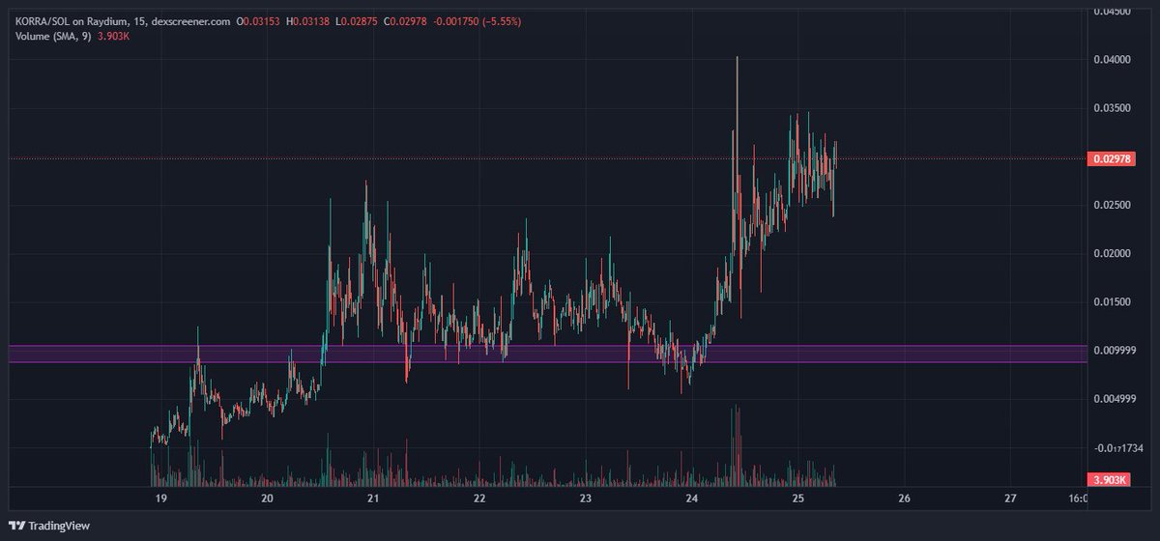Click date label 19 on time axis
Screen dimensions: 1160x541
pos(161,498)
